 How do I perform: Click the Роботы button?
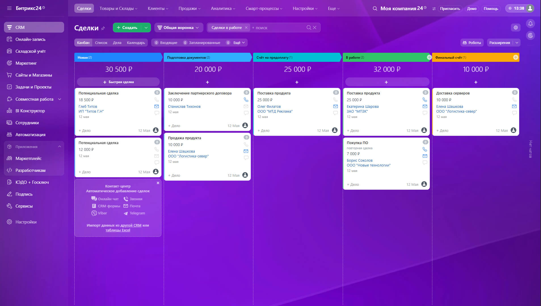tap(472, 43)
